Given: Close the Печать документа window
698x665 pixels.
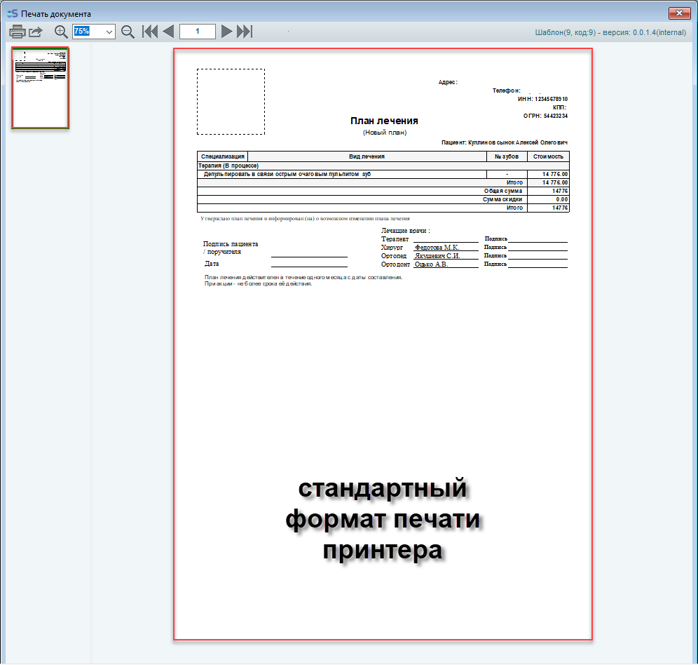Looking at the screenshot, I should point(678,13).
